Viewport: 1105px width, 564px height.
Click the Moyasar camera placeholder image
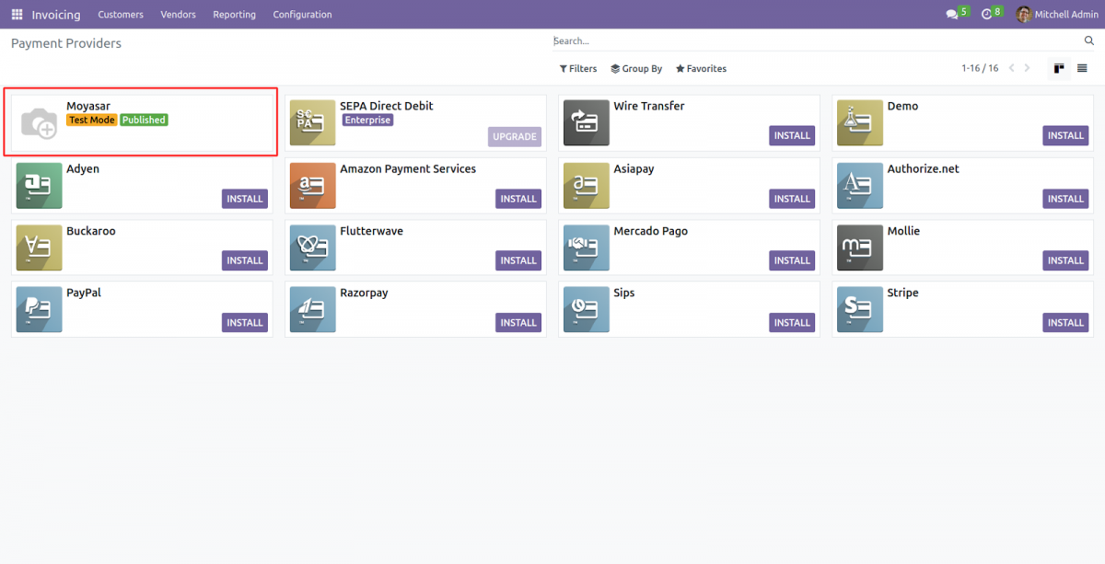(39, 122)
